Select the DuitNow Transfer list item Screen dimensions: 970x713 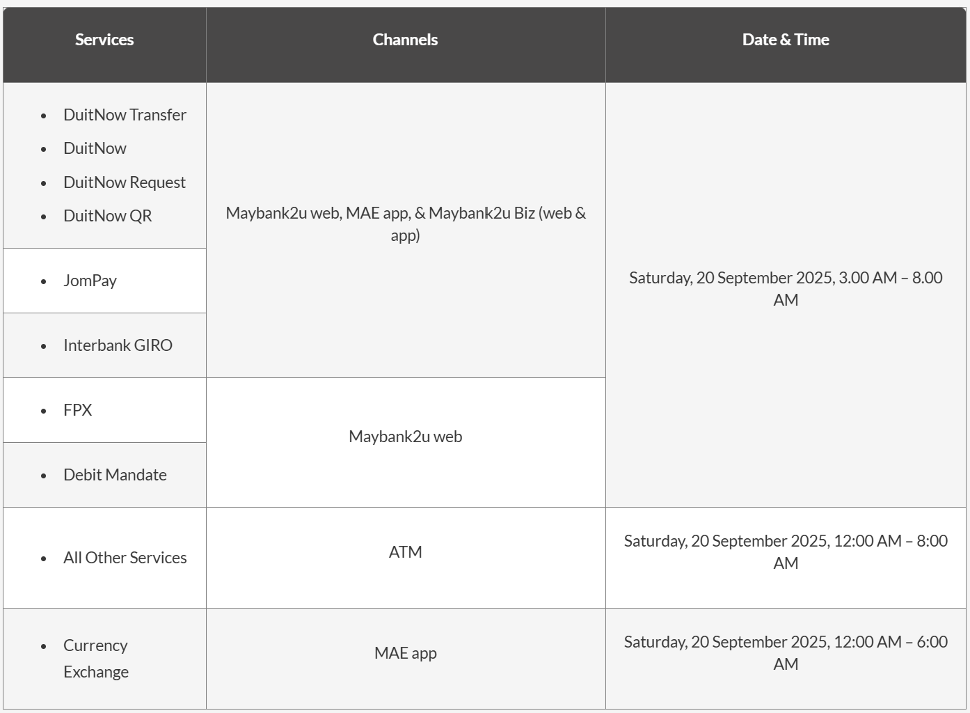(125, 115)
